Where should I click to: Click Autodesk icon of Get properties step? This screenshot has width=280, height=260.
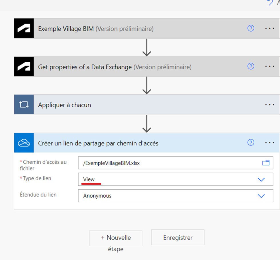(x=24, y=67)
